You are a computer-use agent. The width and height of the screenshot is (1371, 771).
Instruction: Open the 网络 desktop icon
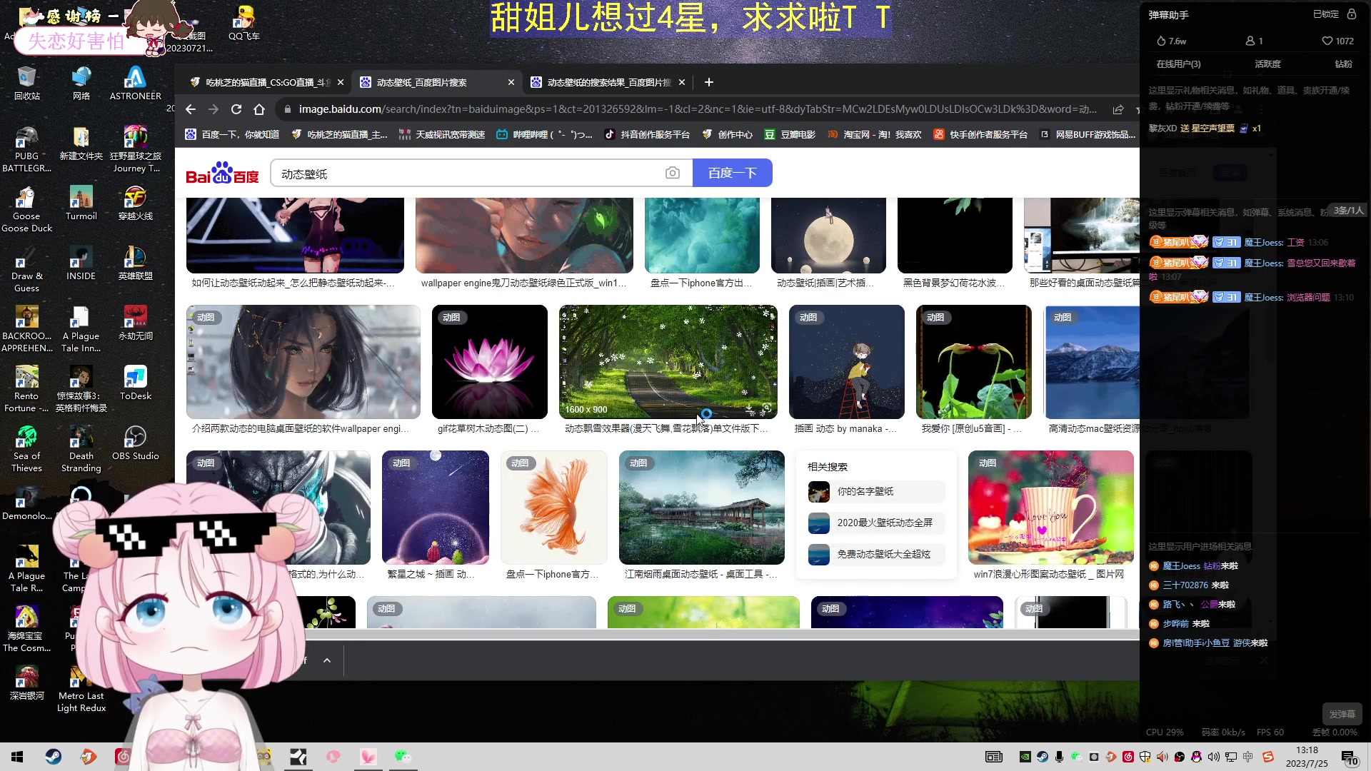81,83
